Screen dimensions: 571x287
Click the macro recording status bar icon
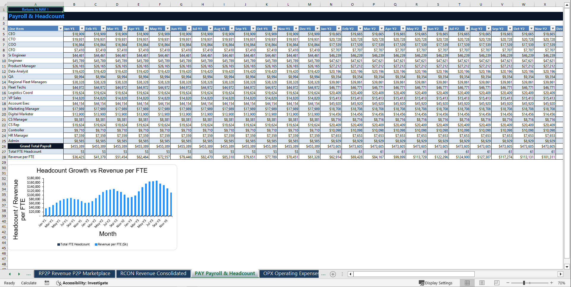pos(47,283)
